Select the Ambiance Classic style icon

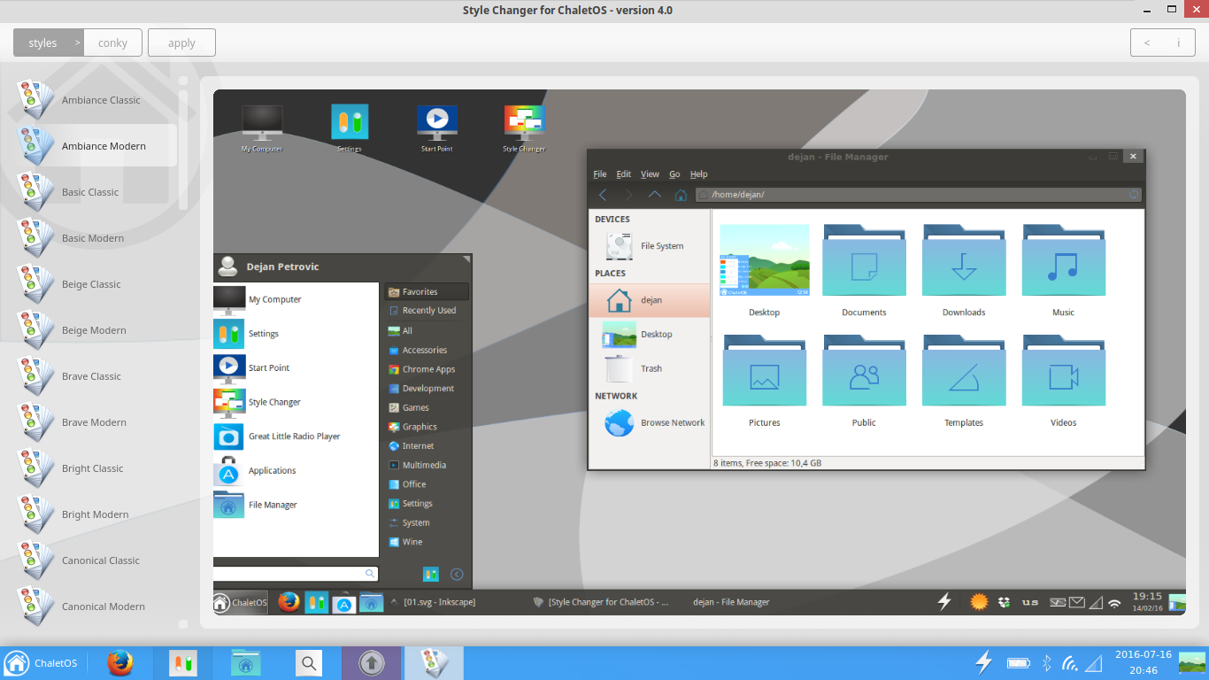(37, 100)
